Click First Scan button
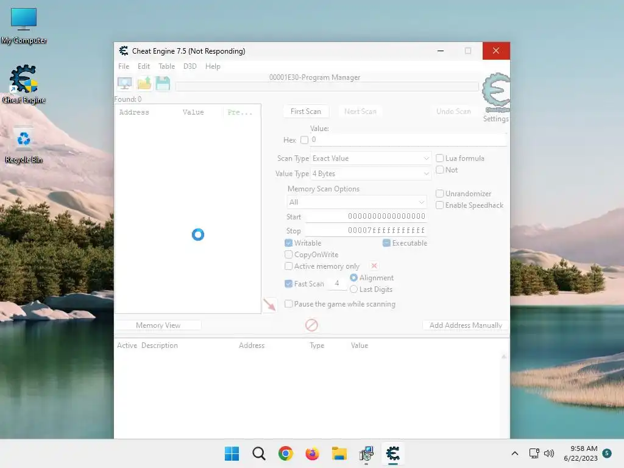 pyautogui.click(x=306, y=112)
